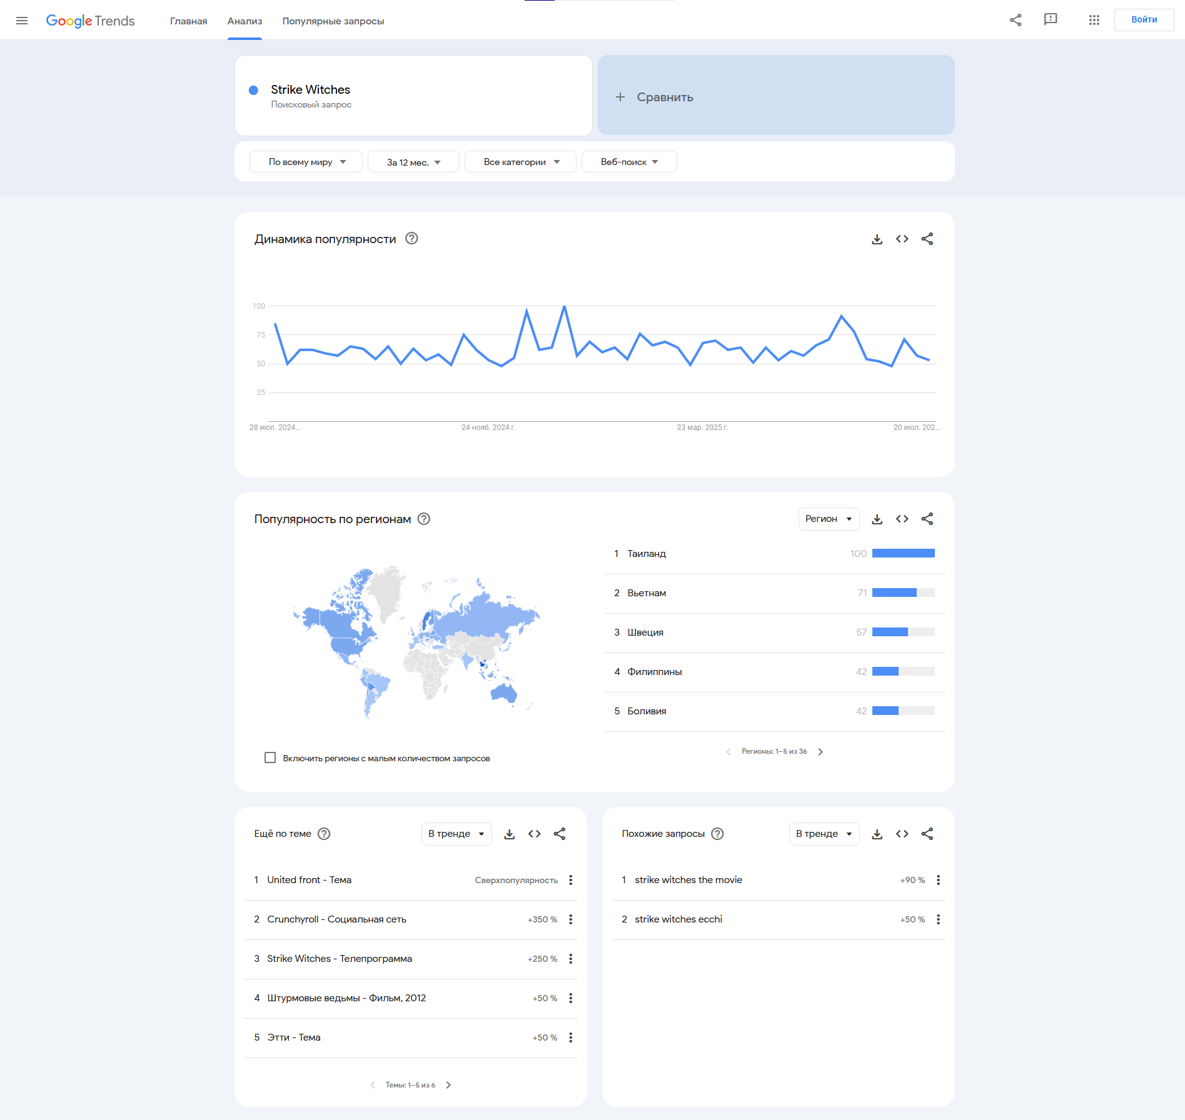The image size is (1185, 1120).
Task: Open the strike witches ecchi query
Action: pos(678,919)
